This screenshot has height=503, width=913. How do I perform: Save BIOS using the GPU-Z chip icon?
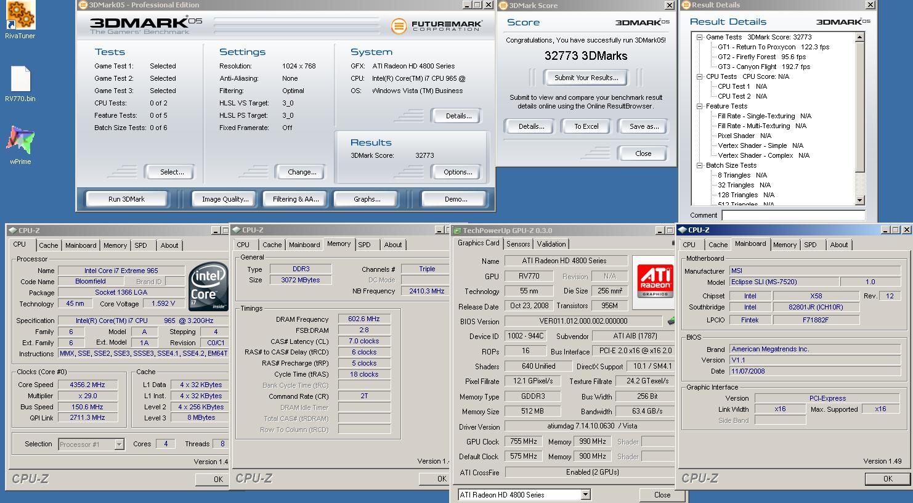pos(671,321)
